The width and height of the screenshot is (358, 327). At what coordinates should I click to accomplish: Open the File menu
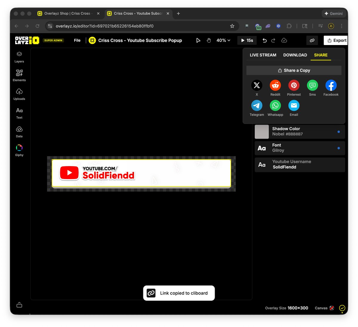pyautogui.click(x=77, y=40)
